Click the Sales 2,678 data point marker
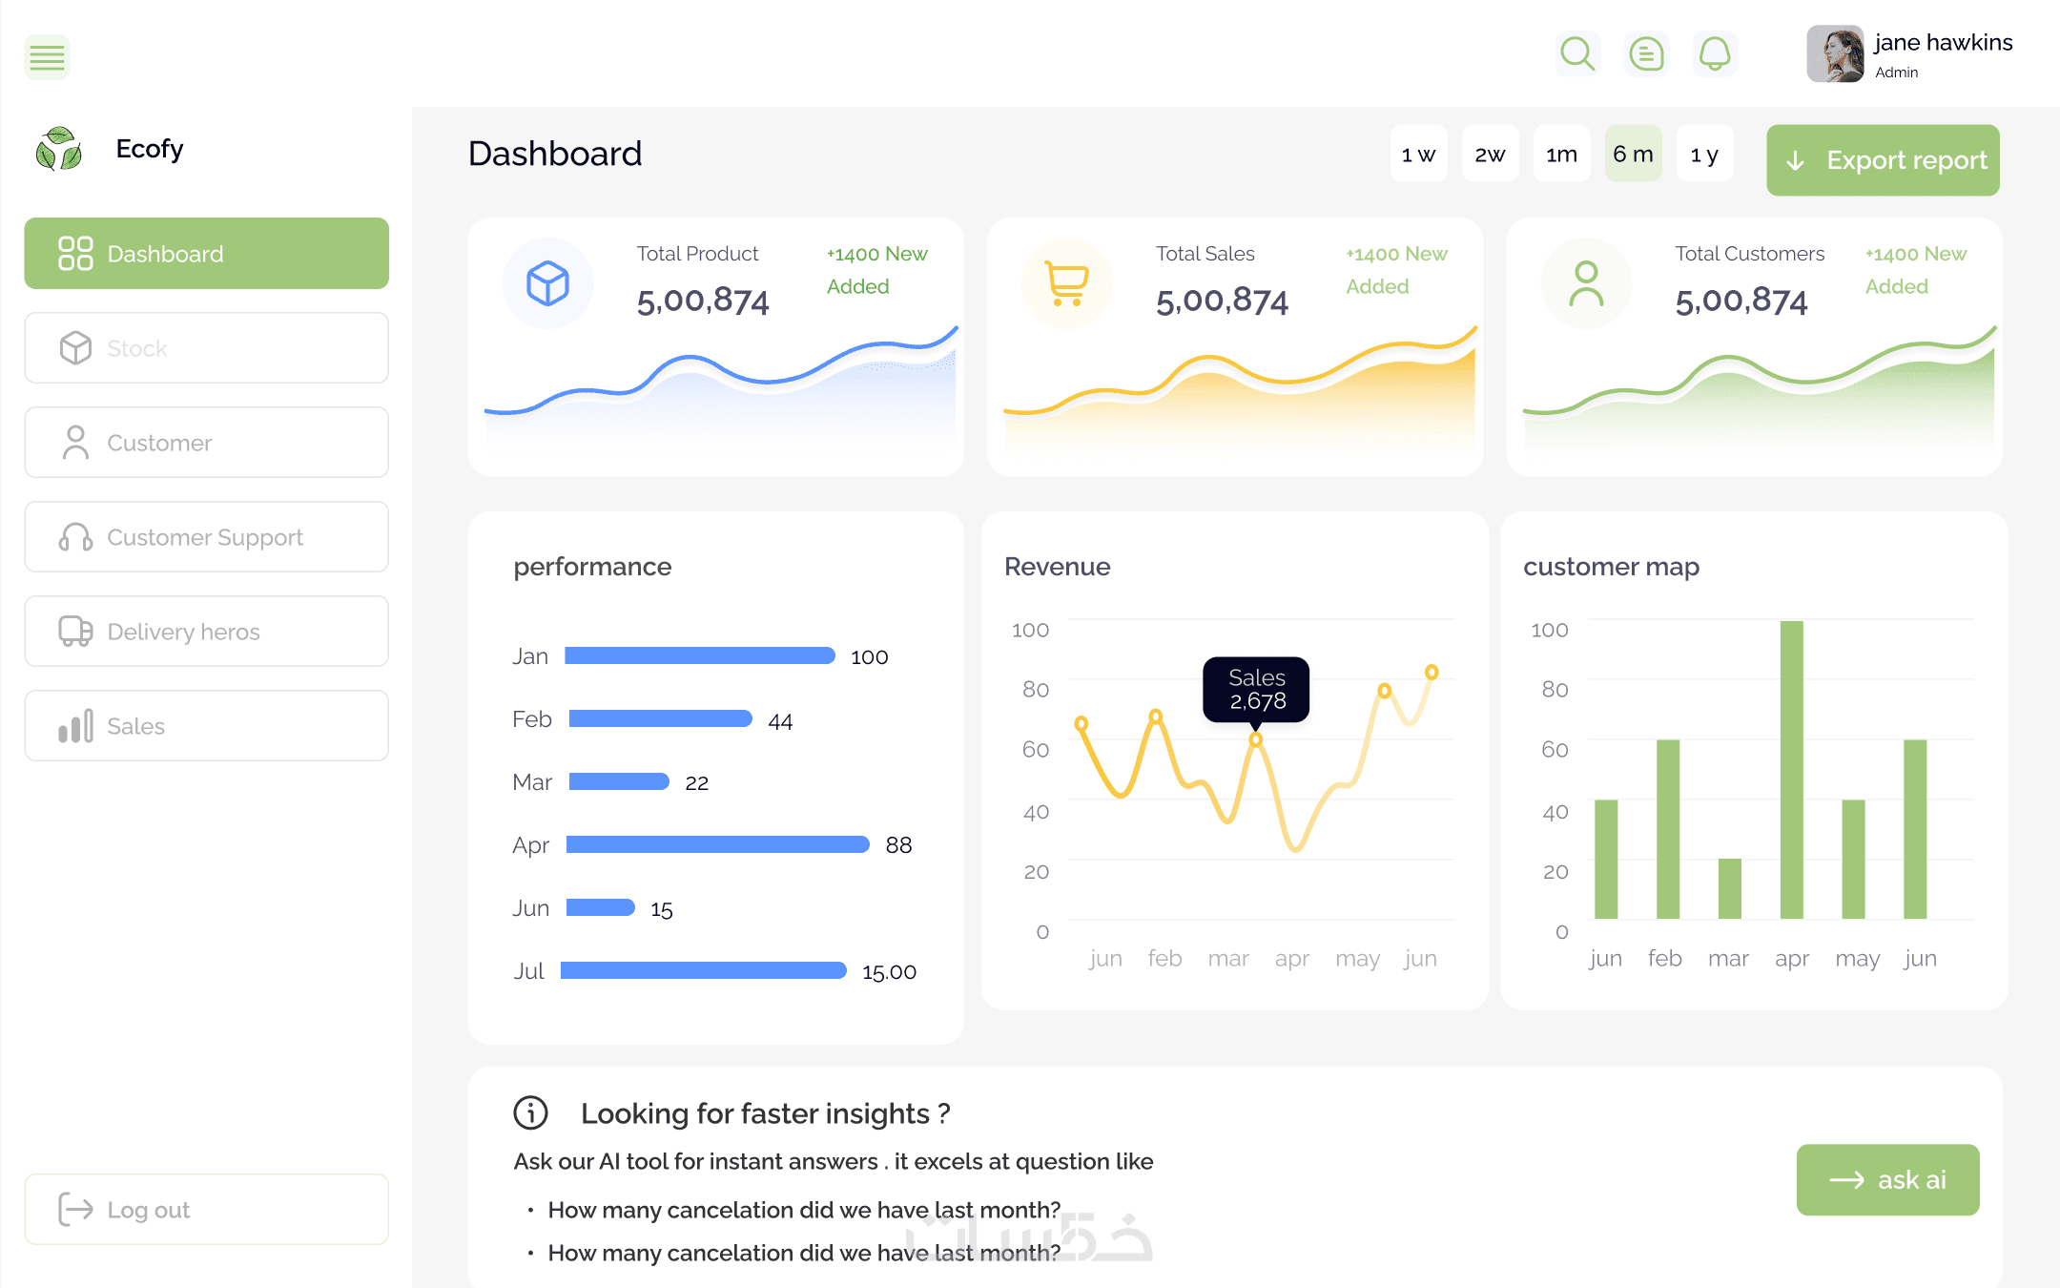The height and width of the screenshot is (1288, 2060). click(x=1256, y=739)
